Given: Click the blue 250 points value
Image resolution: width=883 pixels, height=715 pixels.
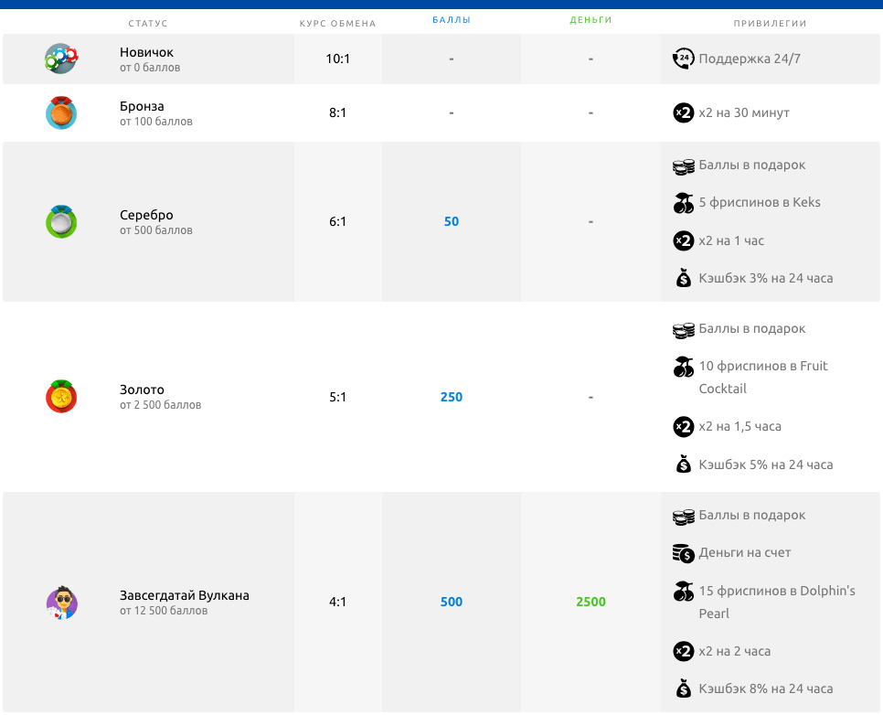Looking at the screenshot, I should pyautogui.click(x=452, y=397).
